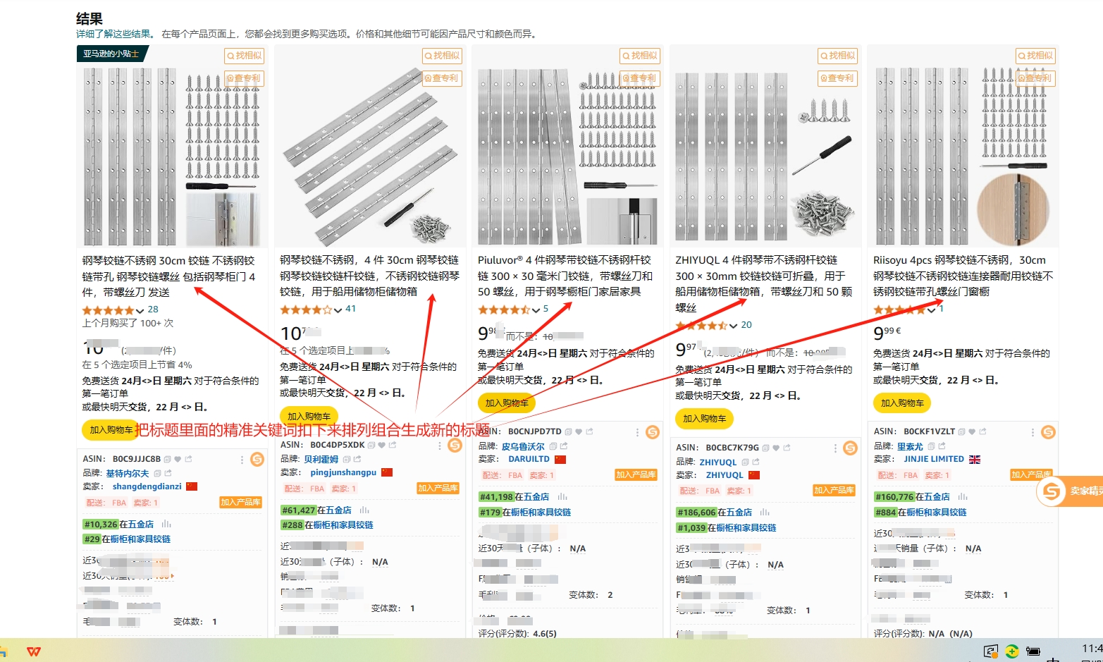Open the three-dot menu for ASIN B0CKF1VZLT
1103x662 pixels.
coord(1033,432)
